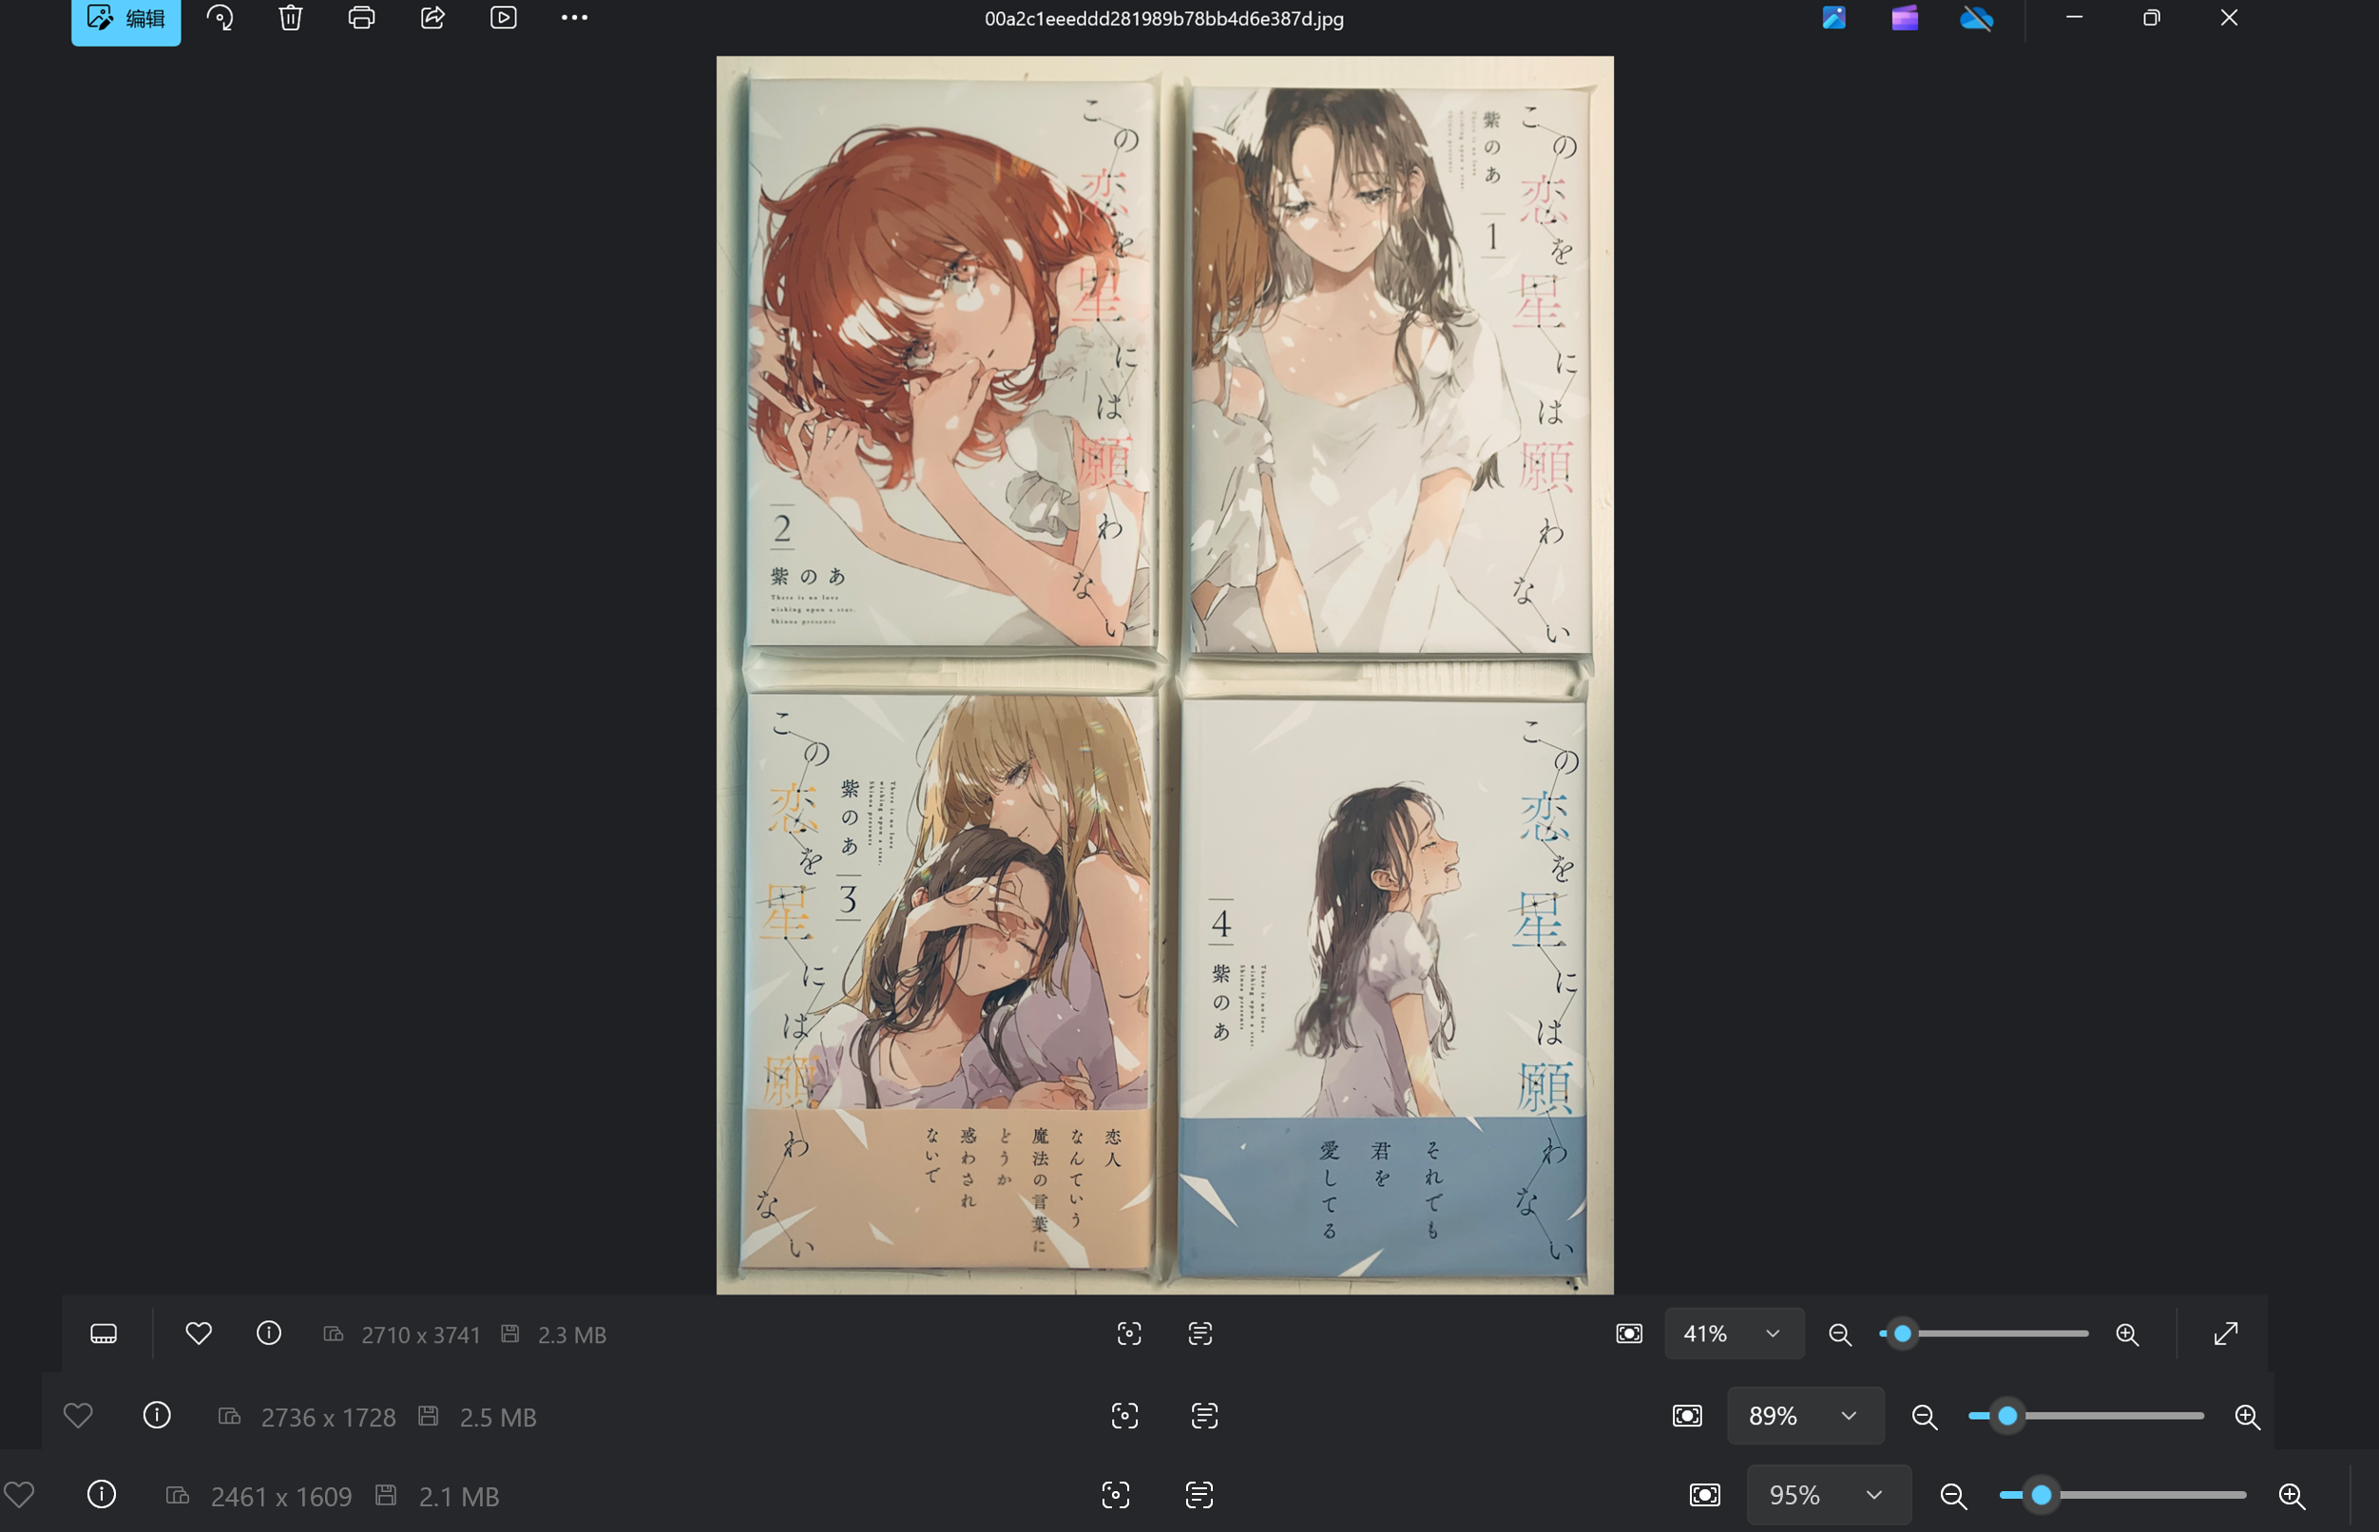Screen dimensions: 2379x1532
Task: Expand the 89% zoom level dropdown
Action: coord(1805,1417)
